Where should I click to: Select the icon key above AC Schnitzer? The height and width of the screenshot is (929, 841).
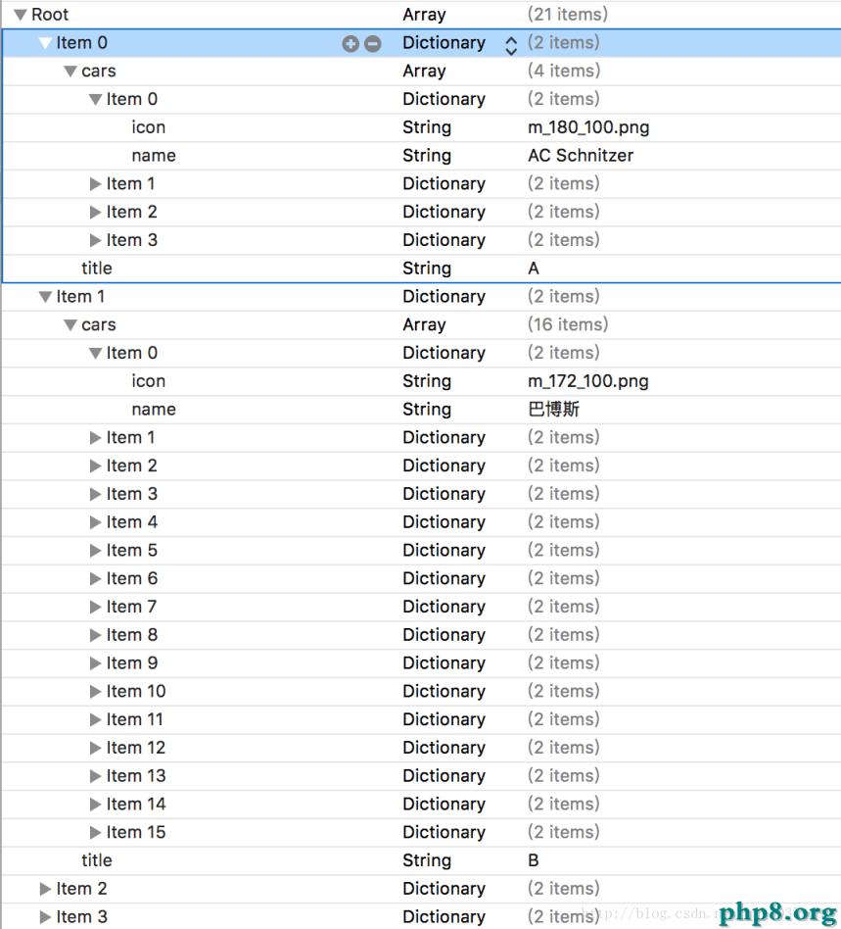tap(148, 127)
